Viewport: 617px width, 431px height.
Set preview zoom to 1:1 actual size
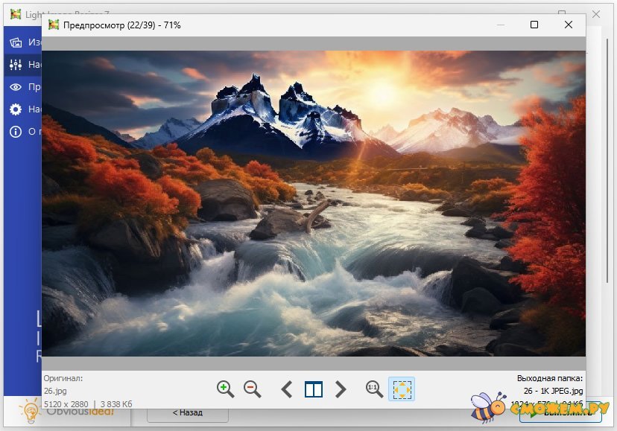(x=374, y=389)
